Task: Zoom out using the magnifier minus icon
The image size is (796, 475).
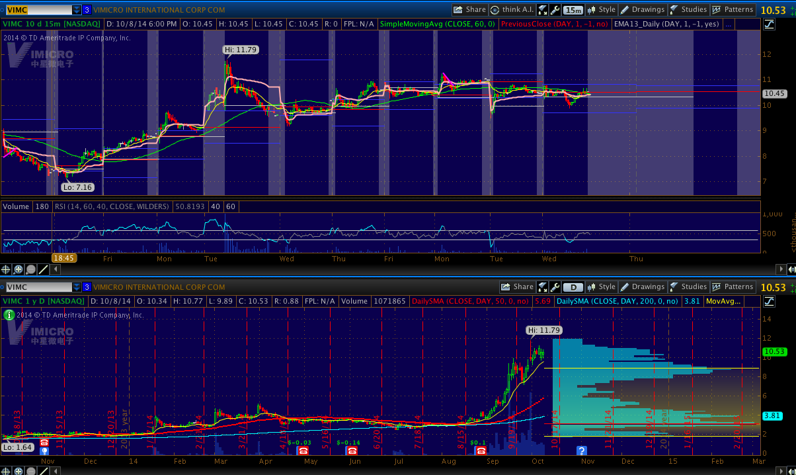Action: [30, 269]
